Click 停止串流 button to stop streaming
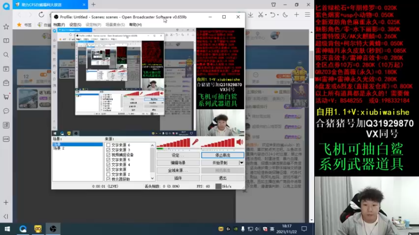419x235 pixels. coord(223,155)
